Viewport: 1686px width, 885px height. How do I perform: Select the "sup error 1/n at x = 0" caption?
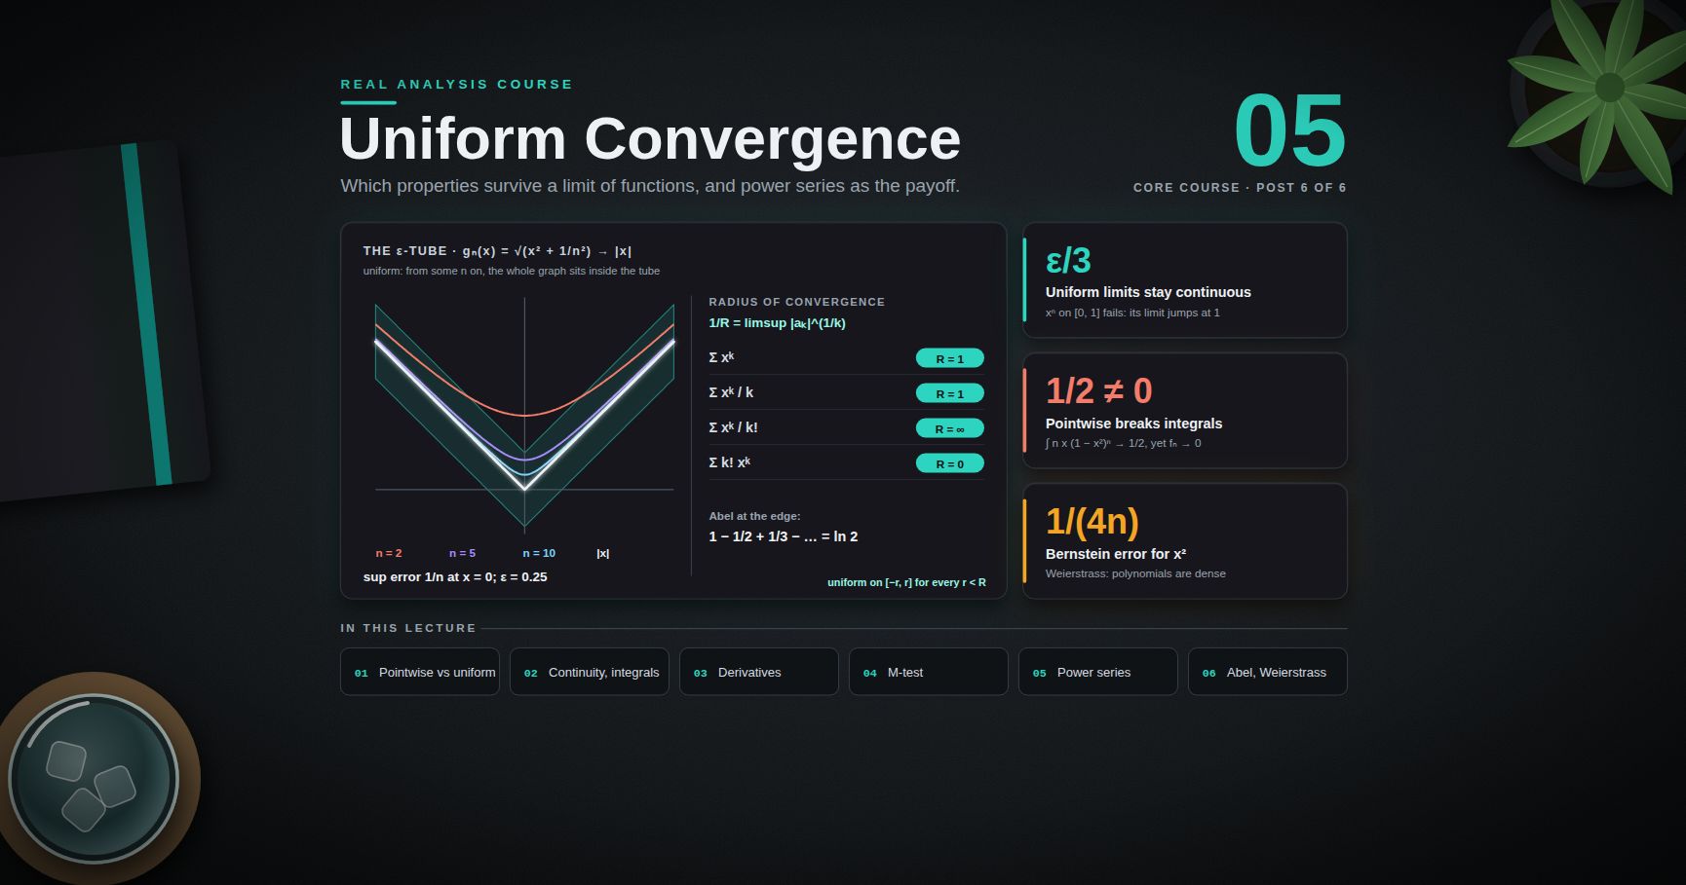(x=455, y=577)
